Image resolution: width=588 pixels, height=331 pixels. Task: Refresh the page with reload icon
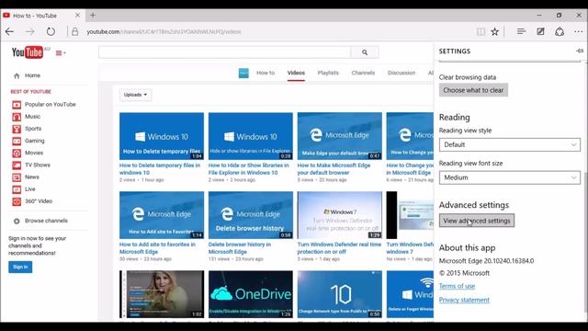pos(51,32)
